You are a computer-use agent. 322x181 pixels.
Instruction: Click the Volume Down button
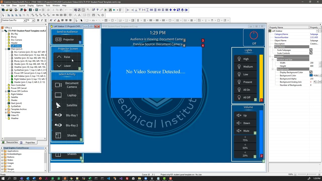tap(245, 123)
